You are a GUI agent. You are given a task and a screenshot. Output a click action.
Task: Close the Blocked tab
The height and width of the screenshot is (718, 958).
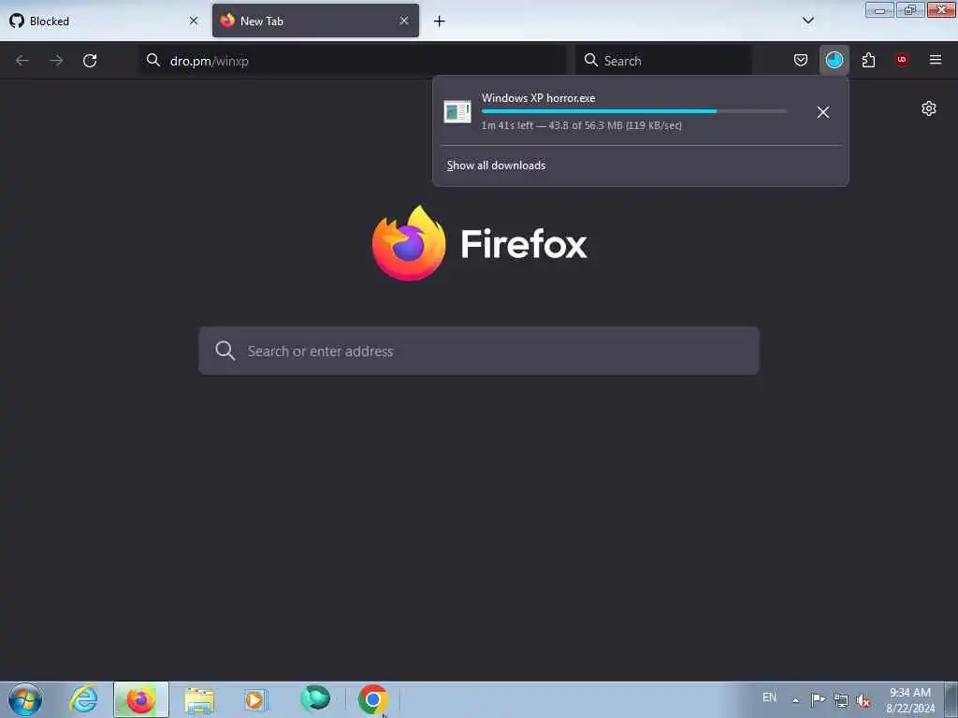(194, 21)
